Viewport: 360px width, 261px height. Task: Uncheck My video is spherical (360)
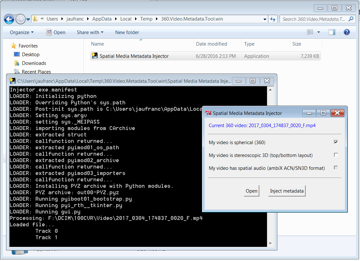tap(336, 142)
